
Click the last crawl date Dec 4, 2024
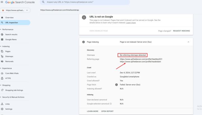pyautogui.click(x=130, y=73)
